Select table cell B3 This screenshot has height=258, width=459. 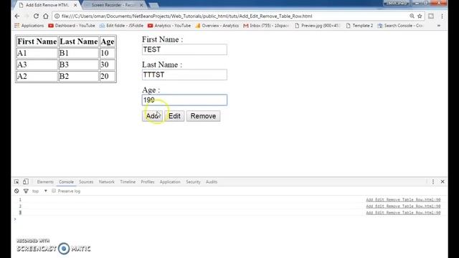click(x=79, y=64)
